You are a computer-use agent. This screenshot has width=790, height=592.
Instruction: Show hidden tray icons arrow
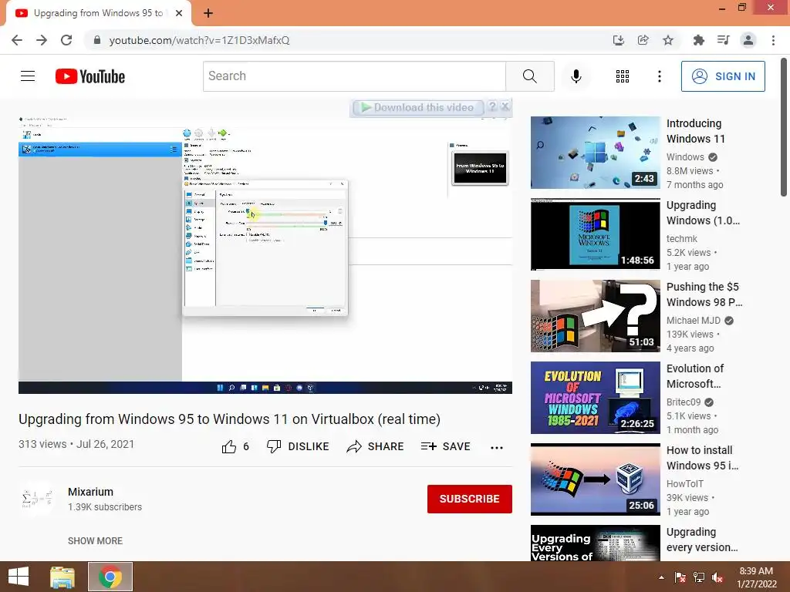pyautogui.click(x=661, y=577)
